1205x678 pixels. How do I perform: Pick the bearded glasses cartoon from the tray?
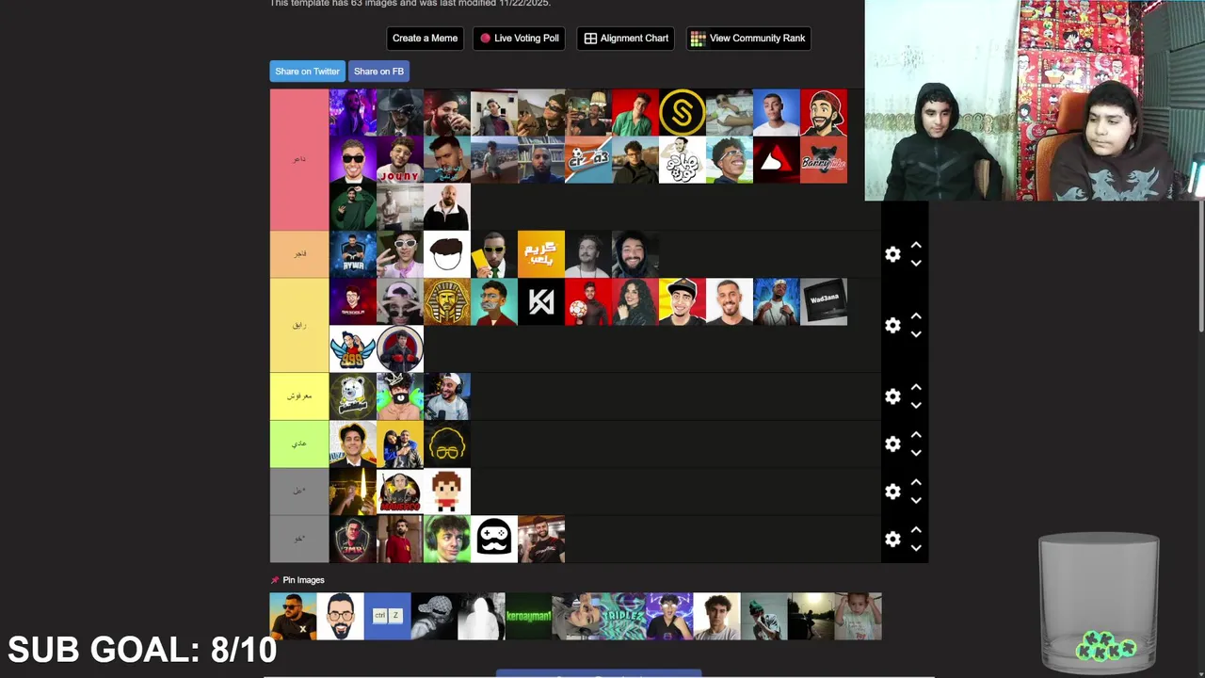coord(341,617)
